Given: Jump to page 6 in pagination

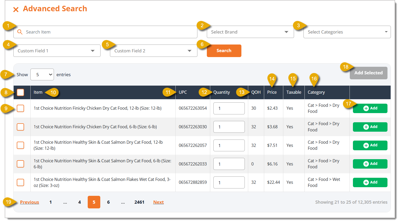Looking at the screenshot, I should pos(108,202).
